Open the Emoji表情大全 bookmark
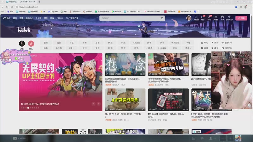 point(185,12)
